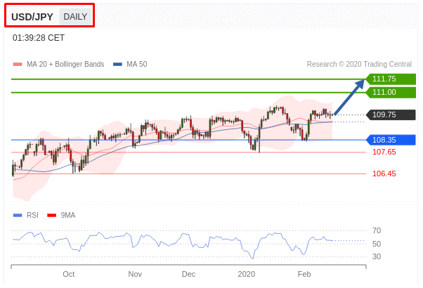Click the USD/JPY pair title

coord(32,17)
